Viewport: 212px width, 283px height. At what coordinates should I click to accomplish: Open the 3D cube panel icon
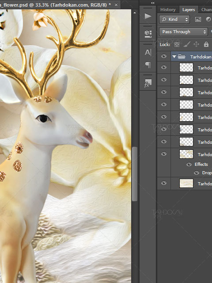[x=148, y=34]
